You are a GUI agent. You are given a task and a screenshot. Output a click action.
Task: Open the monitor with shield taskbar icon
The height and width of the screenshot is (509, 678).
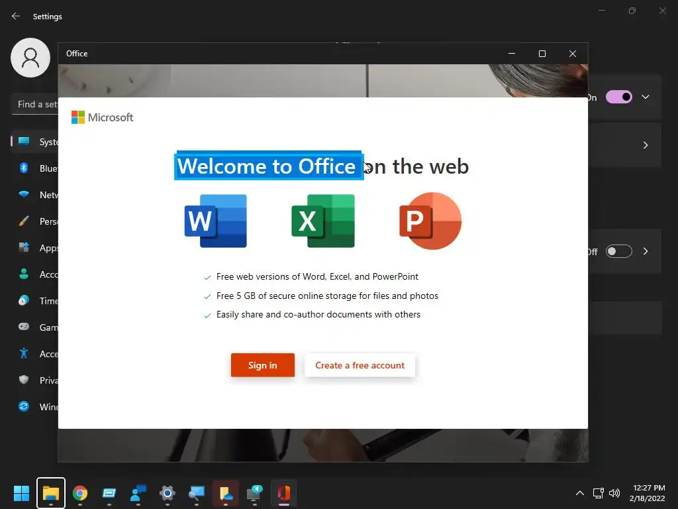click(x=255, y=493)
